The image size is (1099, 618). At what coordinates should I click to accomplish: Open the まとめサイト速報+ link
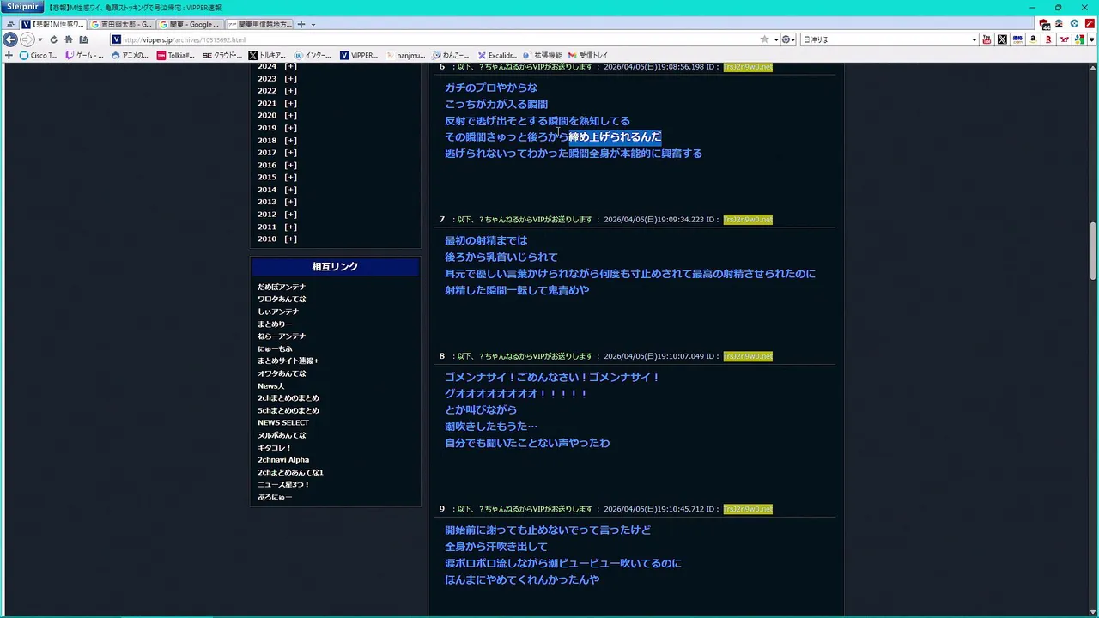pos(288,360)
